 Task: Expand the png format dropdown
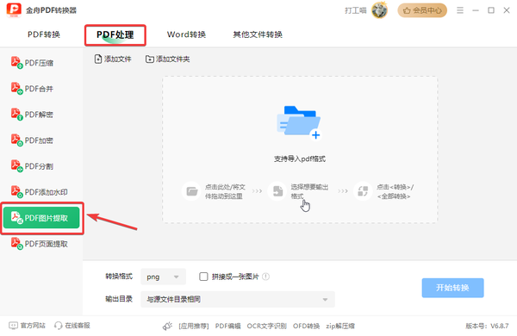click(x=163, y=277)
